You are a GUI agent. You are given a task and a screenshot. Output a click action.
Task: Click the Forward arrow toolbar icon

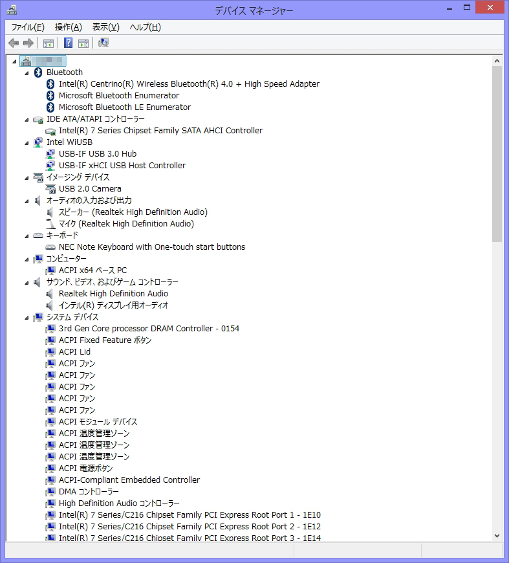(x=28, y=43)
